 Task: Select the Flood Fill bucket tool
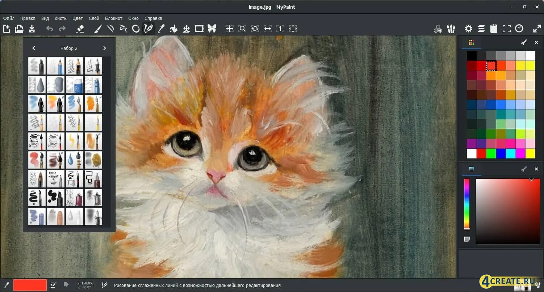174,29
